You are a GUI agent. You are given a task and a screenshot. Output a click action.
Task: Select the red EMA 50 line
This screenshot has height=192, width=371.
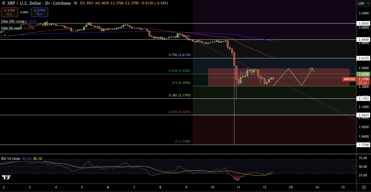[254, 48]
